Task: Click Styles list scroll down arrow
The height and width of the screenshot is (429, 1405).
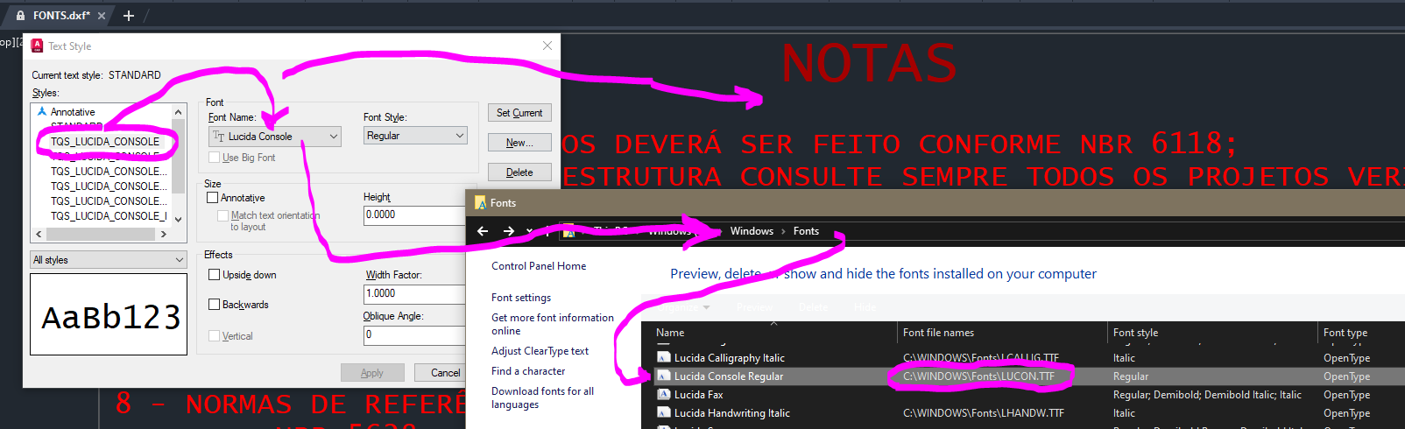Action: (x=179, y=219)
